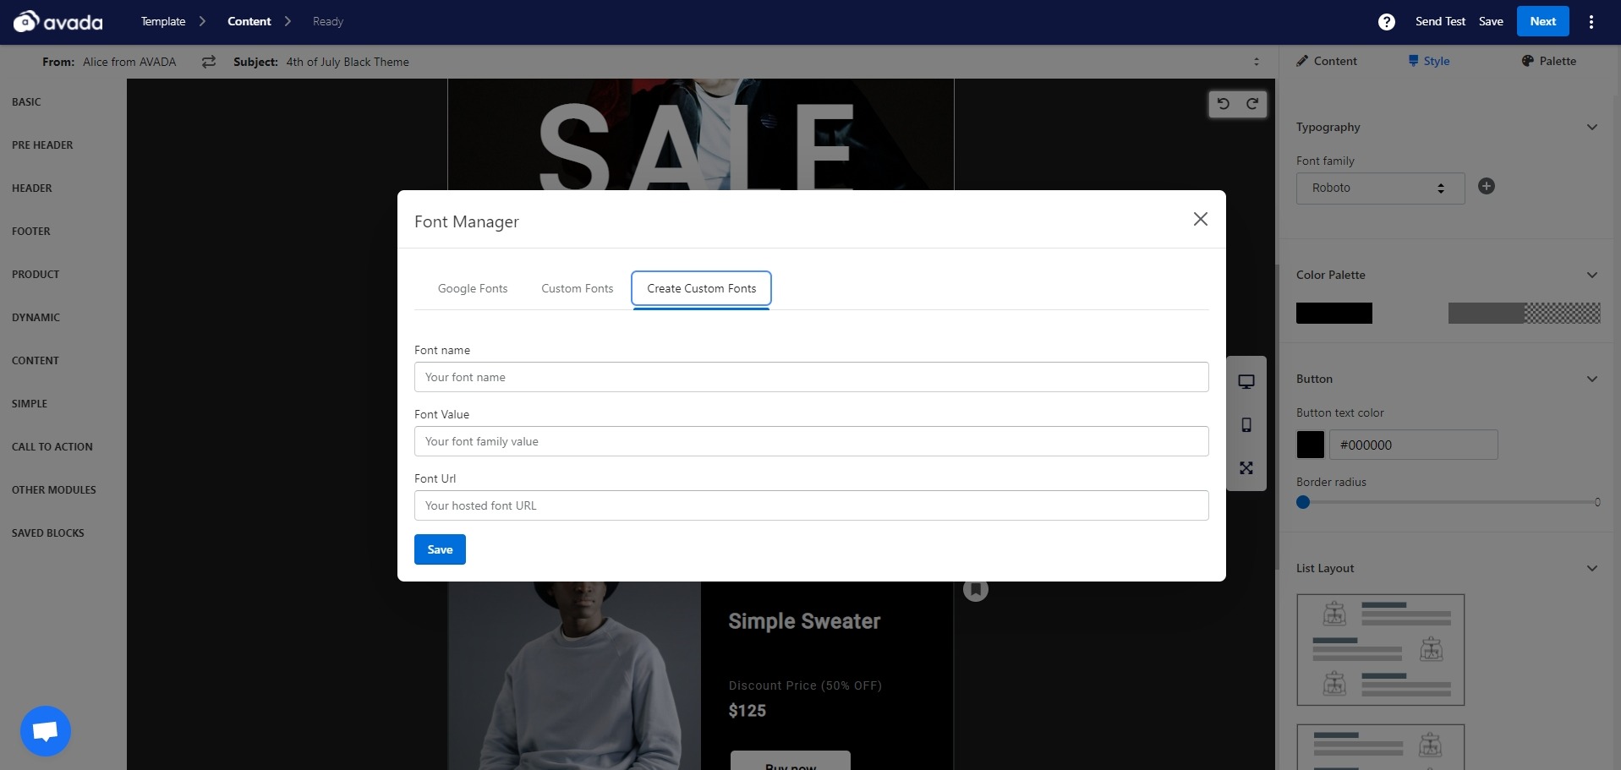Open the live chat bubble
The image size is (1621, 770).
pyautogui.click(x=46, y=731)
